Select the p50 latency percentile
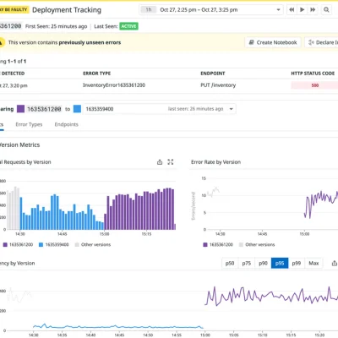The image size is (338, 338). tap(230, 263)
